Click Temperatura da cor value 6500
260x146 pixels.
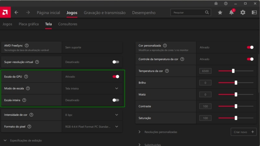coord(205,71)
